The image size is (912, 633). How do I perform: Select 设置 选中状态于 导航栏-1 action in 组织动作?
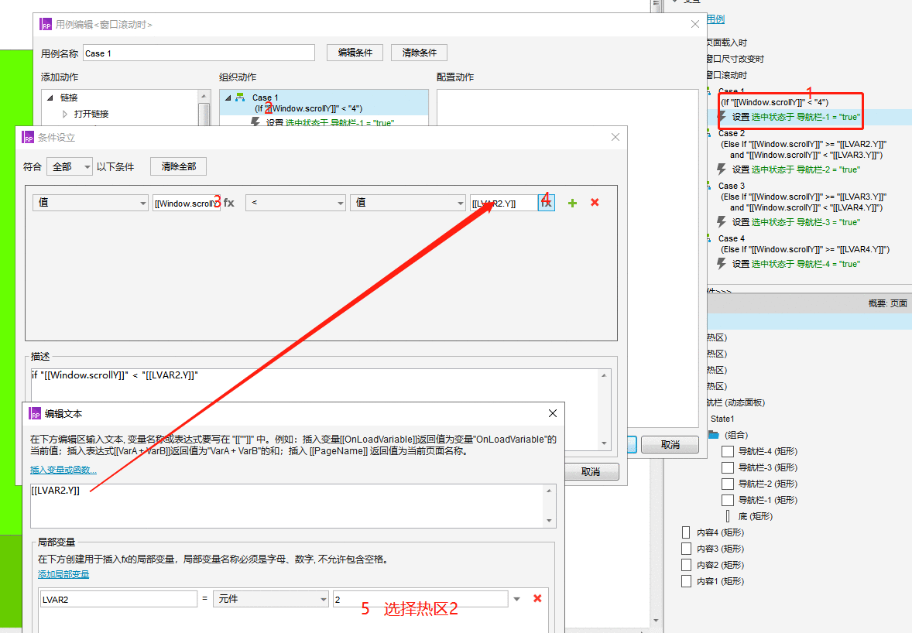pyautogui.click(x=330, y=122)
